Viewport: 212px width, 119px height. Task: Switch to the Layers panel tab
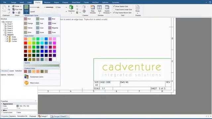pos(12,71)
